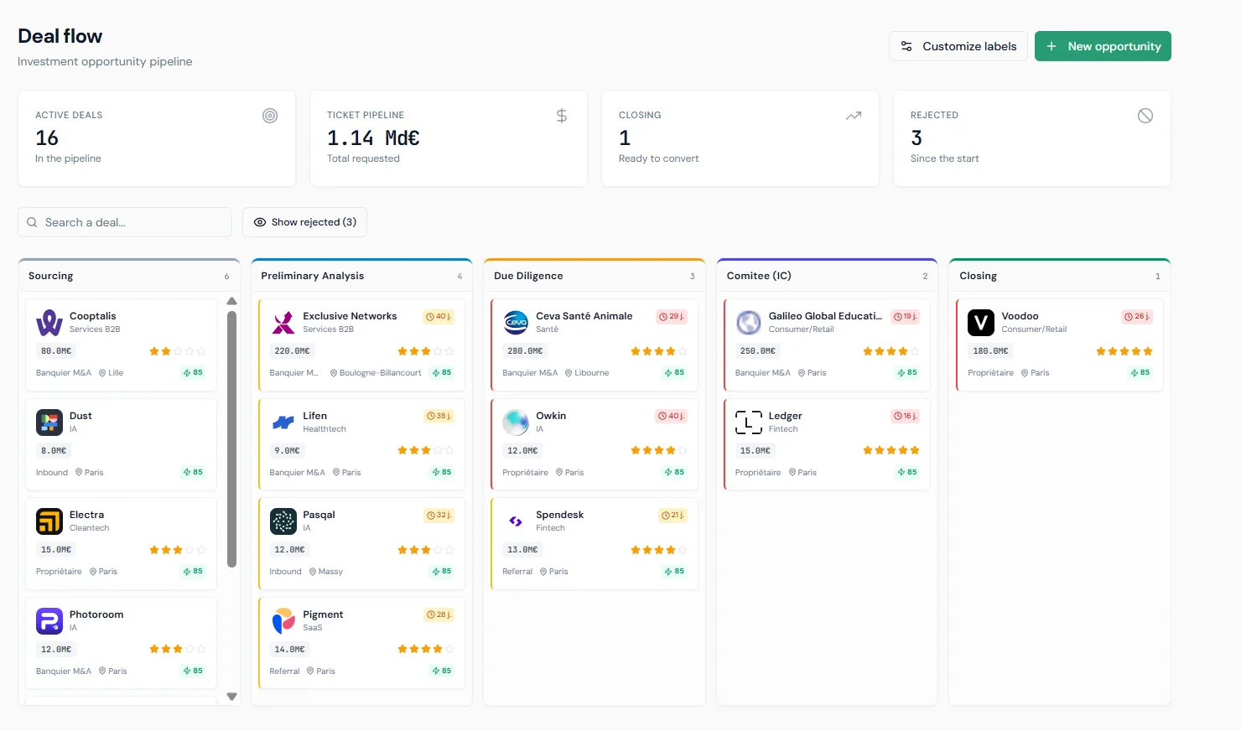Click the Photoroom company logo
Screen dimensions: 1241x731
point(49,621)
